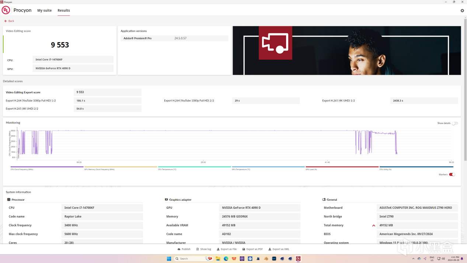The image size is (467, 263).
Task: Click the 186.1 s export time
Action: click(x=108, y=101)
